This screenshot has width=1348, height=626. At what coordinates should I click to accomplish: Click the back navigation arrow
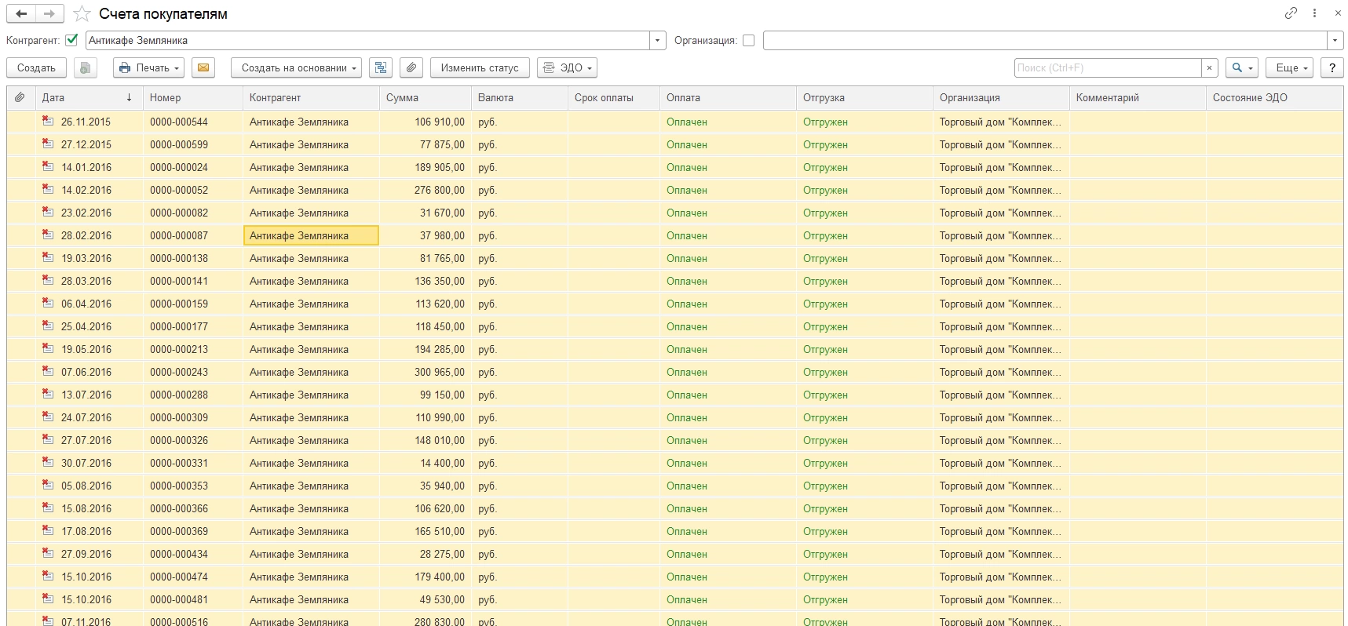tap(21, 13)
